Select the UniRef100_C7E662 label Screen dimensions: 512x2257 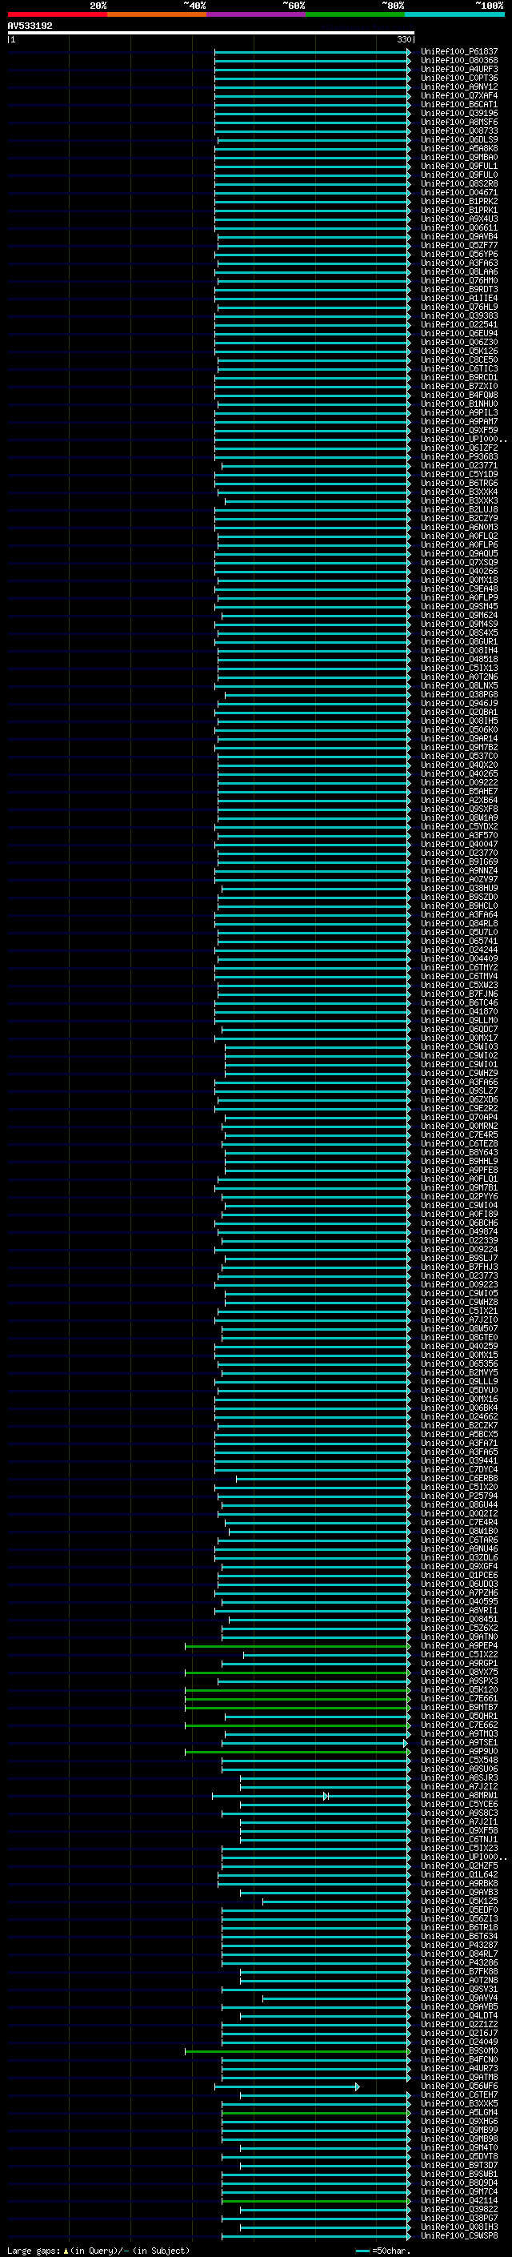pyautogui.click(x=458, y=1725)
